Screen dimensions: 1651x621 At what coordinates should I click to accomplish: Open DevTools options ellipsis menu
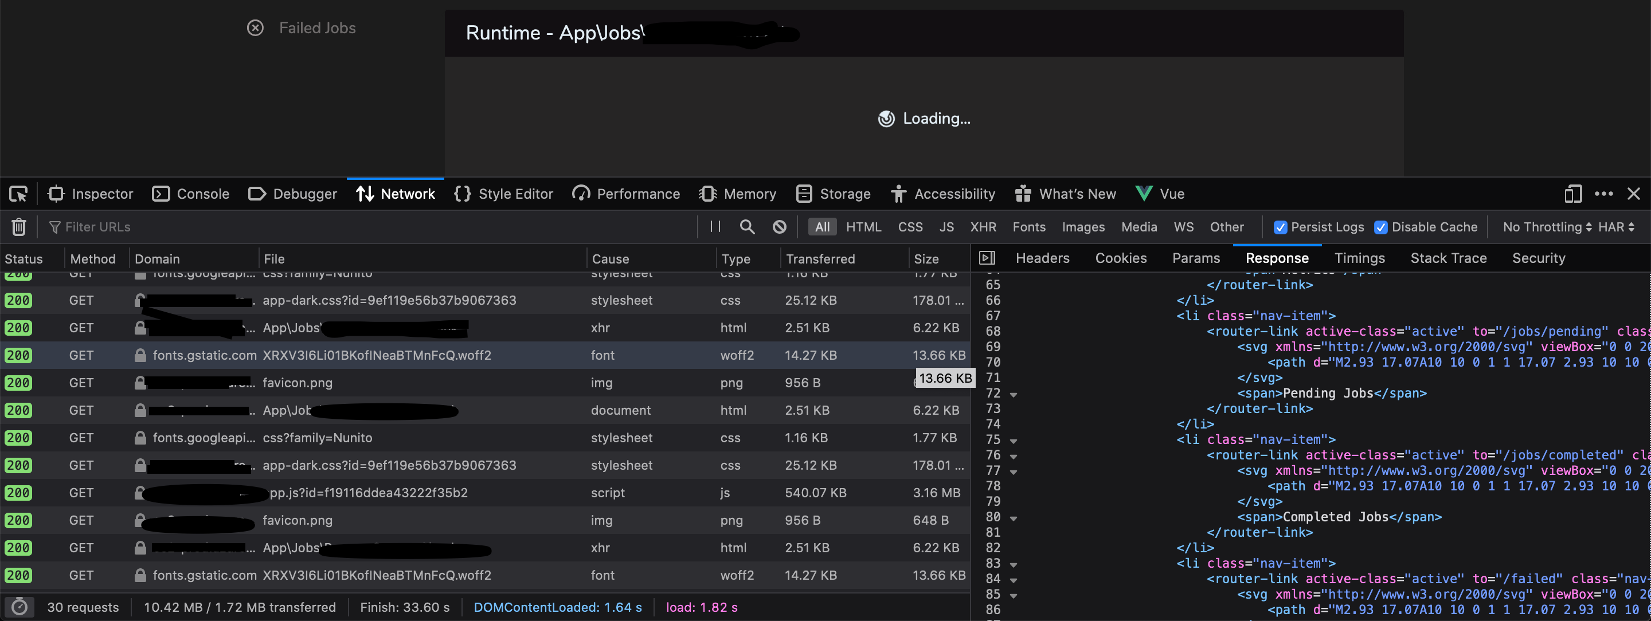click(1603, 194)
